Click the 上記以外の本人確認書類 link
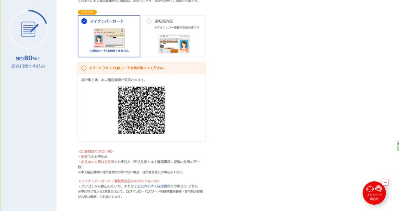Screen dimensions: 399x211 click(152, 186)
